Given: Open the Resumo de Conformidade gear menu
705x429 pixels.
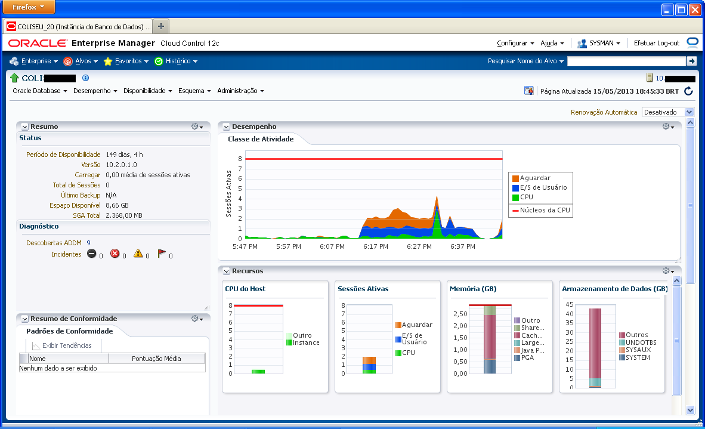Looking at the screenshot, I should 197,319.
